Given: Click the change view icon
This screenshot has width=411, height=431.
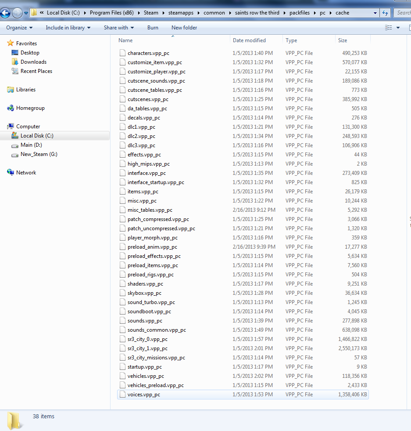Looking at the screenshot, I should coord(388,28).
